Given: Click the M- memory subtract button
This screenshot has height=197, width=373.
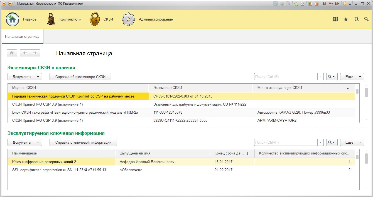Looking at the screenshot, I should [337, 4].
